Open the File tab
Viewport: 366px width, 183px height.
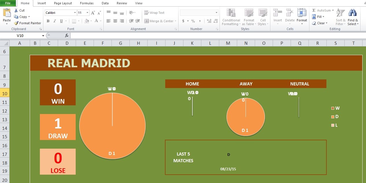[8, 3]
